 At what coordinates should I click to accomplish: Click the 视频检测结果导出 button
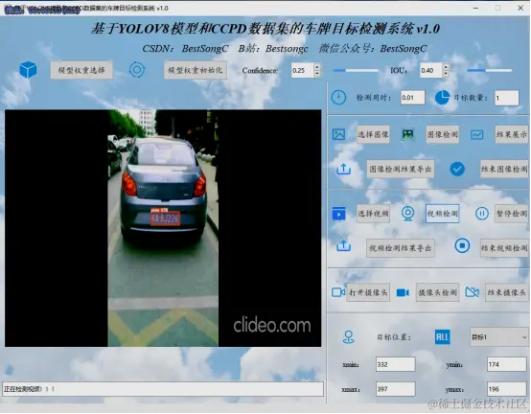(x=401, y=248)
